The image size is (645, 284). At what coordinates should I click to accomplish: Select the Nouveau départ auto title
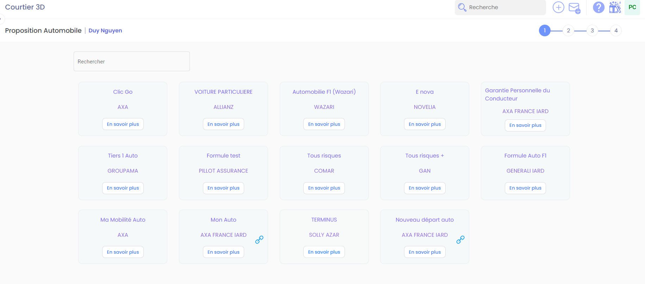point(425,220)
